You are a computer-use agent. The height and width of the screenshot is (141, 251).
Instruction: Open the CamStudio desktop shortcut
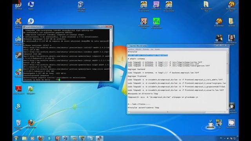click(231, 123)
